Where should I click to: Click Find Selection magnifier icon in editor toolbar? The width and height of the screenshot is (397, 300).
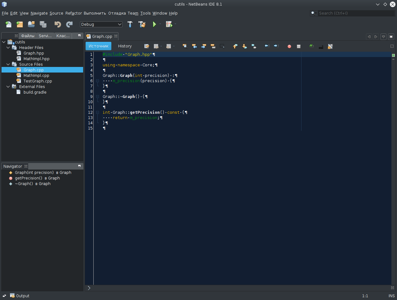coord(185,46)
